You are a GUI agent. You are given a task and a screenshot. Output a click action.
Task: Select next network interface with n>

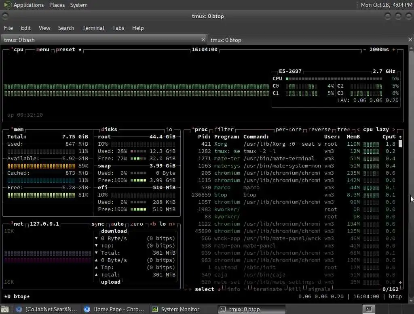click(172, 224)
